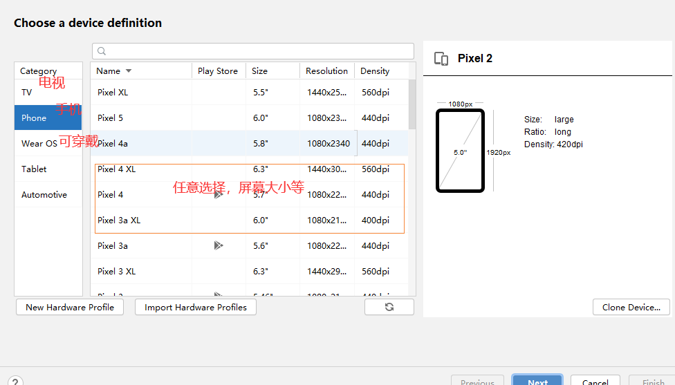Image resolution: width=675 pixels, height=385 pixels.
Task: Select the TV category
Action: click(48, 92)
